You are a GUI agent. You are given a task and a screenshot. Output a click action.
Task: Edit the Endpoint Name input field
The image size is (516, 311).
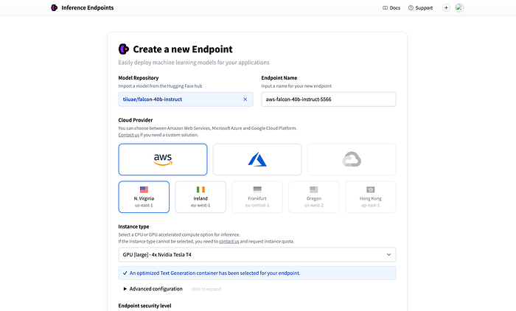[329, 99]
